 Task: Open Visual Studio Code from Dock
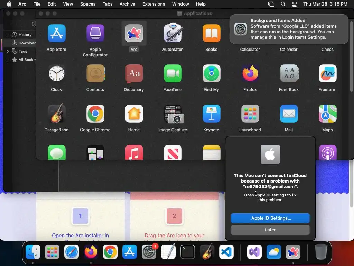pyautogui.click(x=226, y=252)
